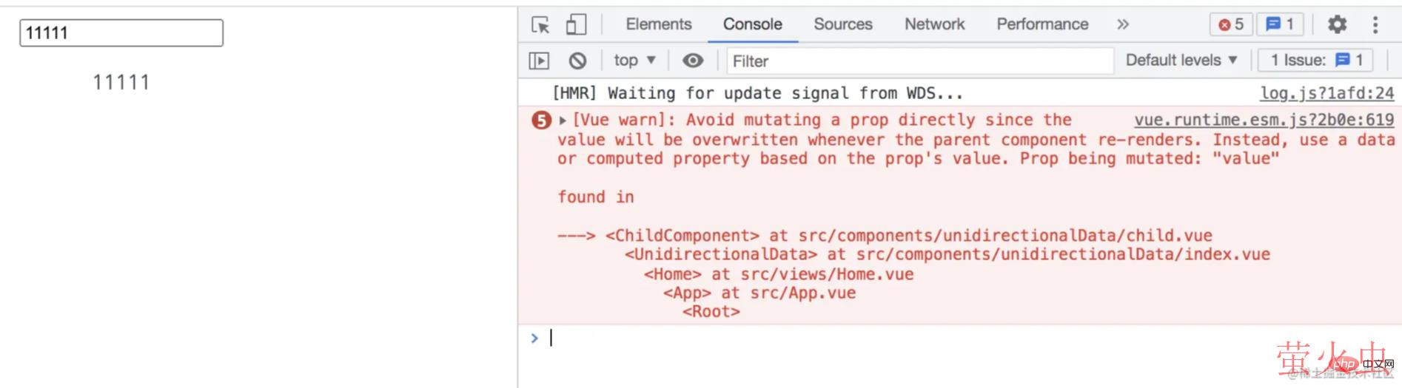Click the inspect element picker icon
Image resolution: width=1402 pixels, height=388 pixels.
point(540,24)
